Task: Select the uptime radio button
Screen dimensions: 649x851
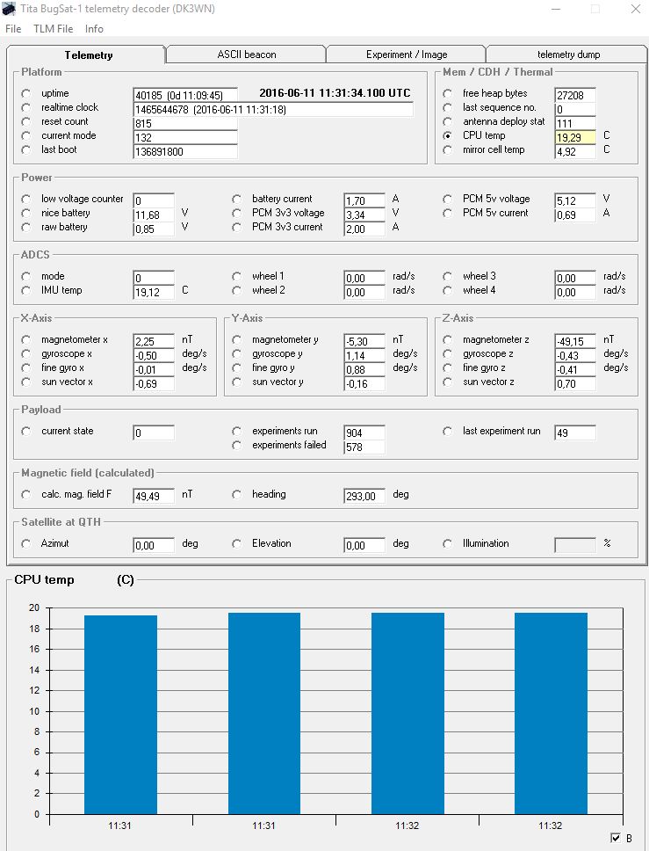Action: coord(26,93)
